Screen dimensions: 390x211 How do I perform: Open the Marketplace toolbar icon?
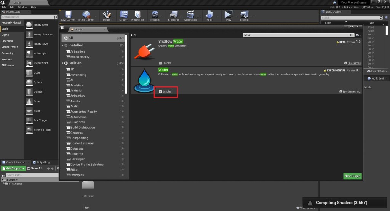pos(137,15)
